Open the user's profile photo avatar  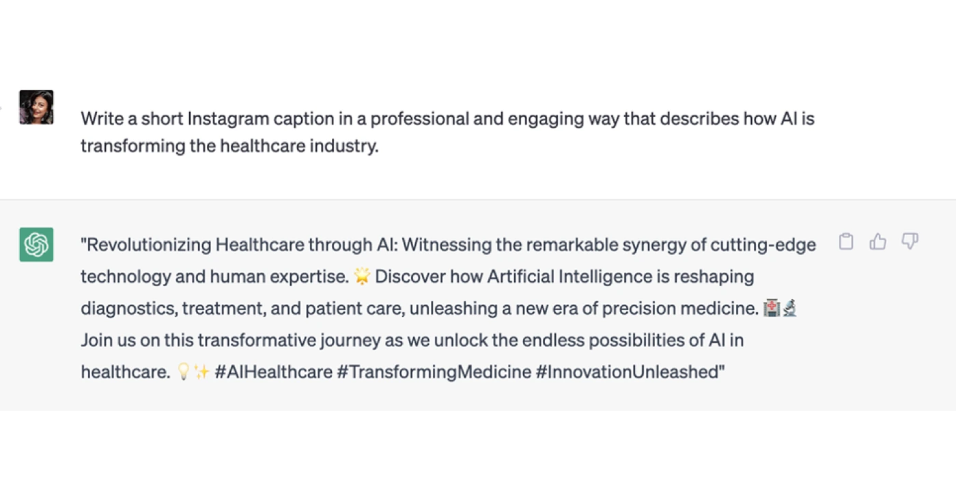[x=36, y=107]
